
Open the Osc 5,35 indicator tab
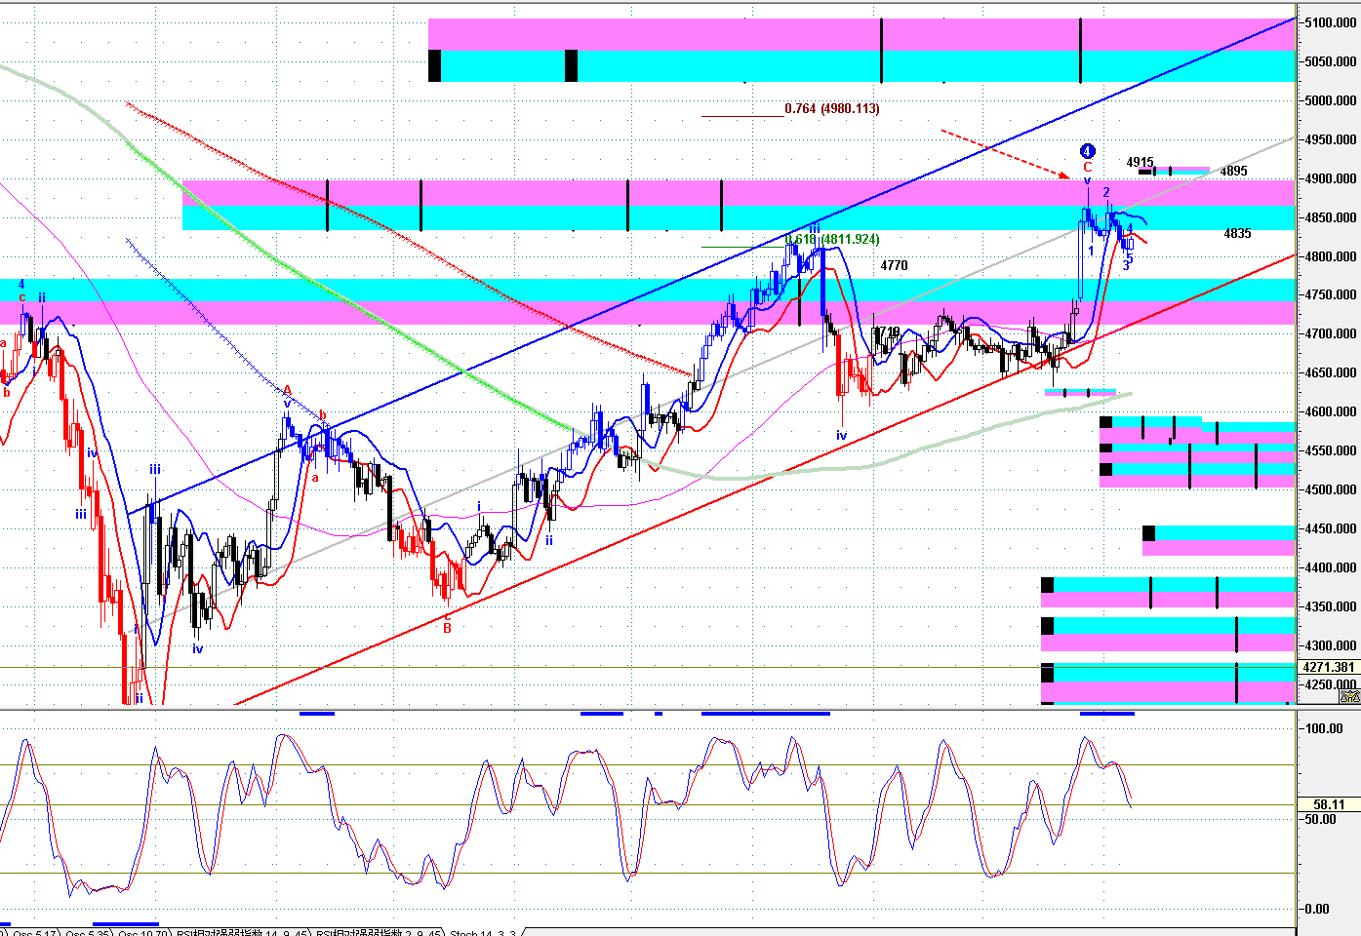tap(86, 933)
